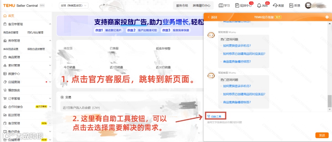Click the 备货单管理 sidebar icon
The width and height of the screenshot is (332, 142).
(x=5, y=24)
